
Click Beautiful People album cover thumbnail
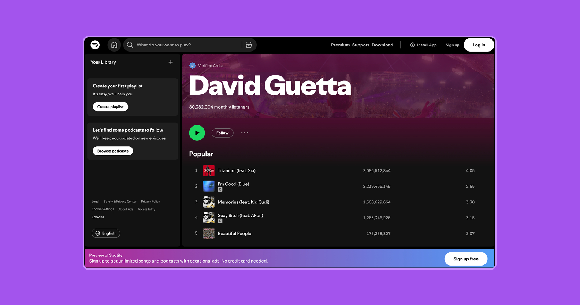(x=209, y=233)
